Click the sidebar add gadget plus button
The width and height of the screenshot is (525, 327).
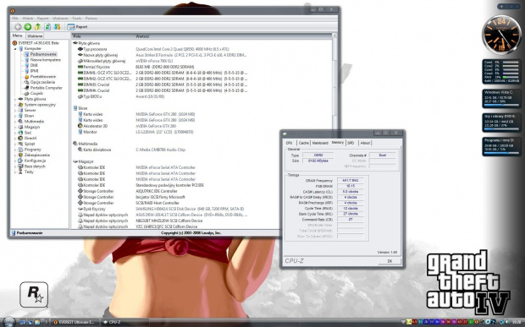click(501, 7)
